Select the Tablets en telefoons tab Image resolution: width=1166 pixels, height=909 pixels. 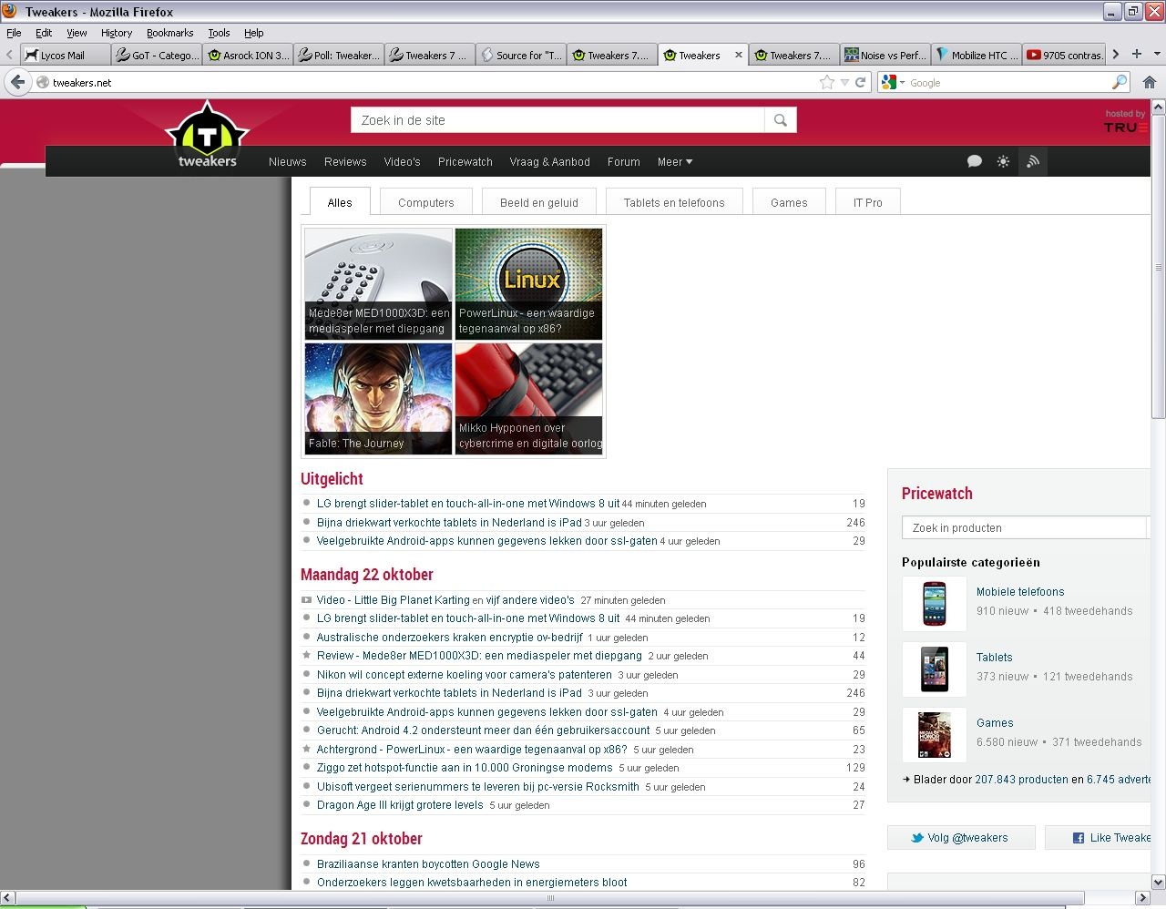(x=674, y=202)
